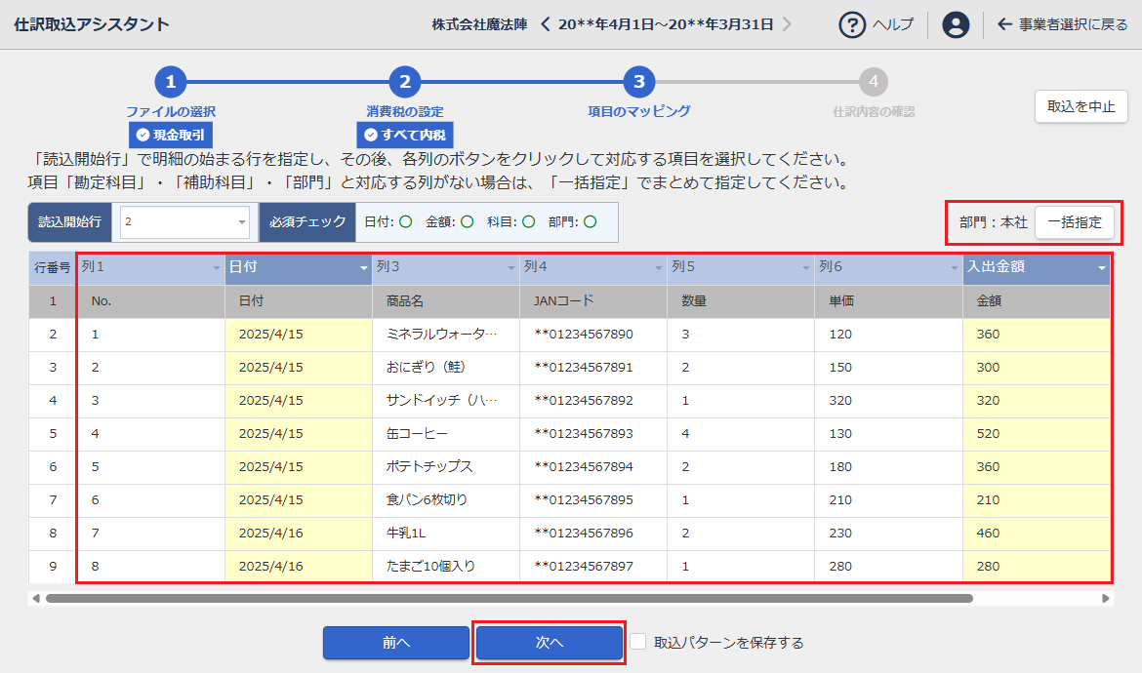Expand the 入出金額 column mapping dropdown
This screenshot has width=1142, height=673.
(x=1101, y=267)
